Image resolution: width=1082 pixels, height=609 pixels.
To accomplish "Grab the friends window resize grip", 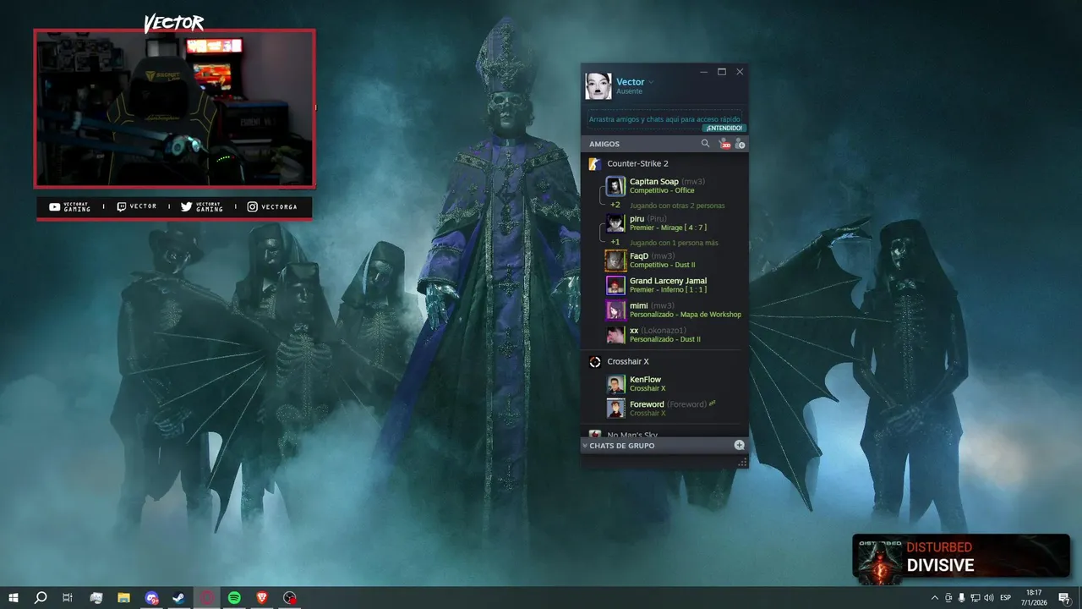I will tap(742, 462).
